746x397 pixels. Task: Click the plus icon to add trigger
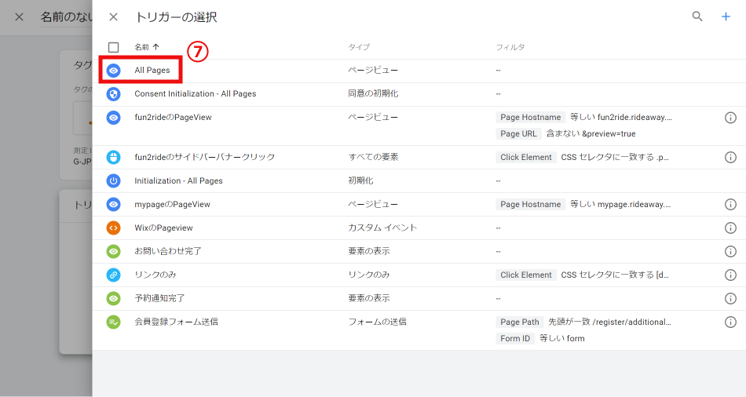coord(726,16)
